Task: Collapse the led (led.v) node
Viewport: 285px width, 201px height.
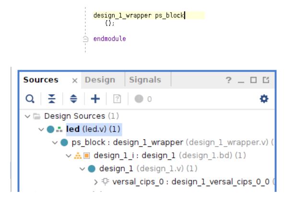Action: (41, 129)
